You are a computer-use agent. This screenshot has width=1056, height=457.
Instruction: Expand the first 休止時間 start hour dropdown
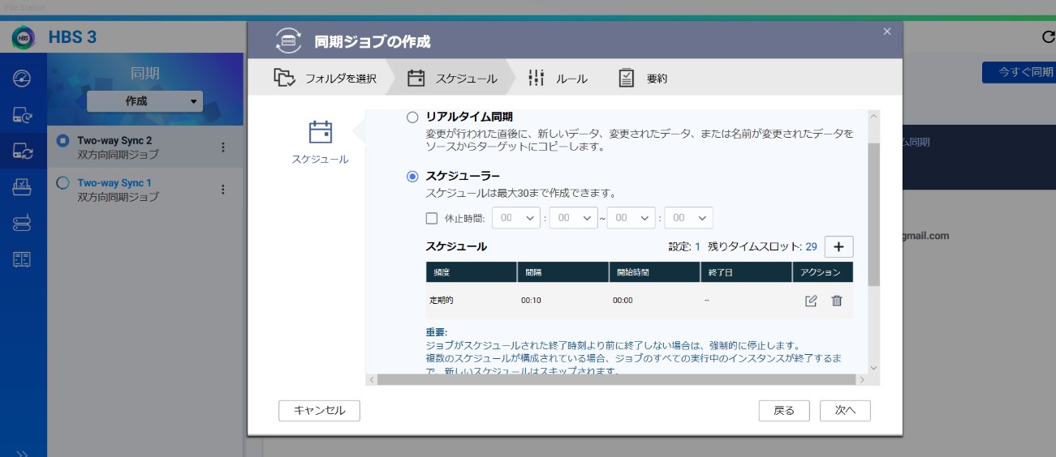click(515, 218)
